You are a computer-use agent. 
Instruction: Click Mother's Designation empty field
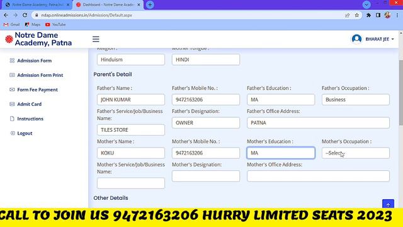[x=206, y=176]
